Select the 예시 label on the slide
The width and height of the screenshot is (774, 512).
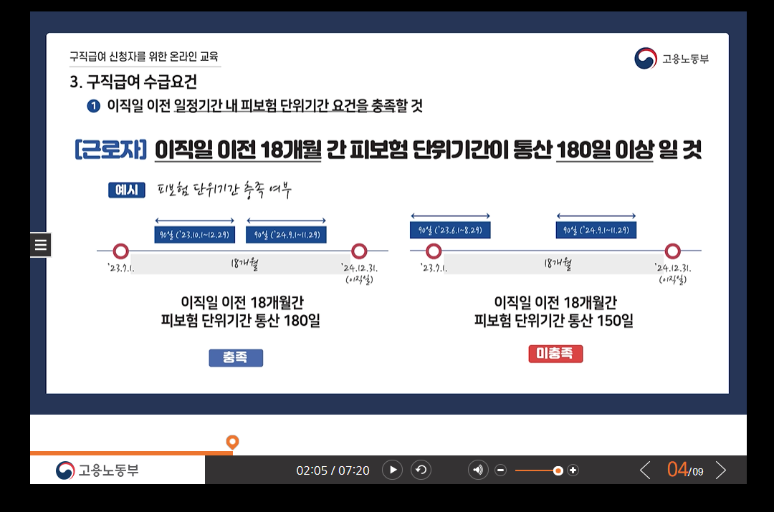pyautogui.click(x=126, y=190)
